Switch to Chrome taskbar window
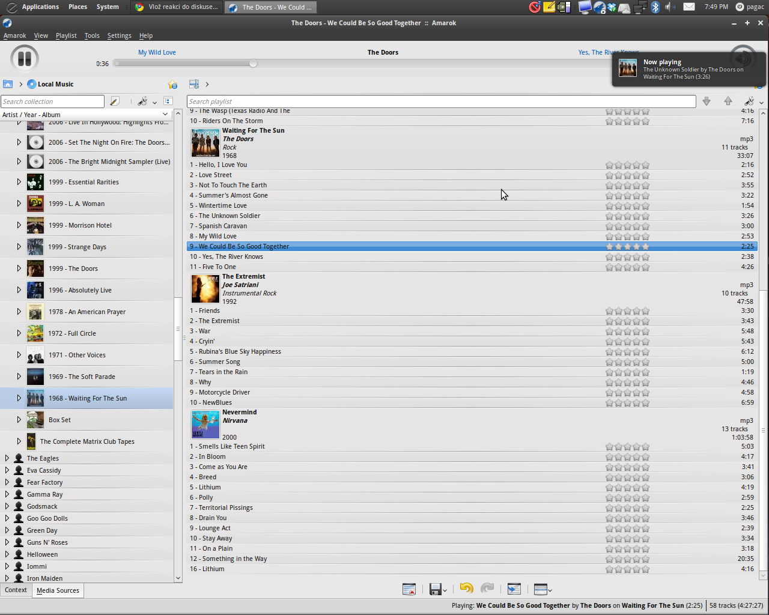This screenshot has width=769, height=615. coord(177,7)
